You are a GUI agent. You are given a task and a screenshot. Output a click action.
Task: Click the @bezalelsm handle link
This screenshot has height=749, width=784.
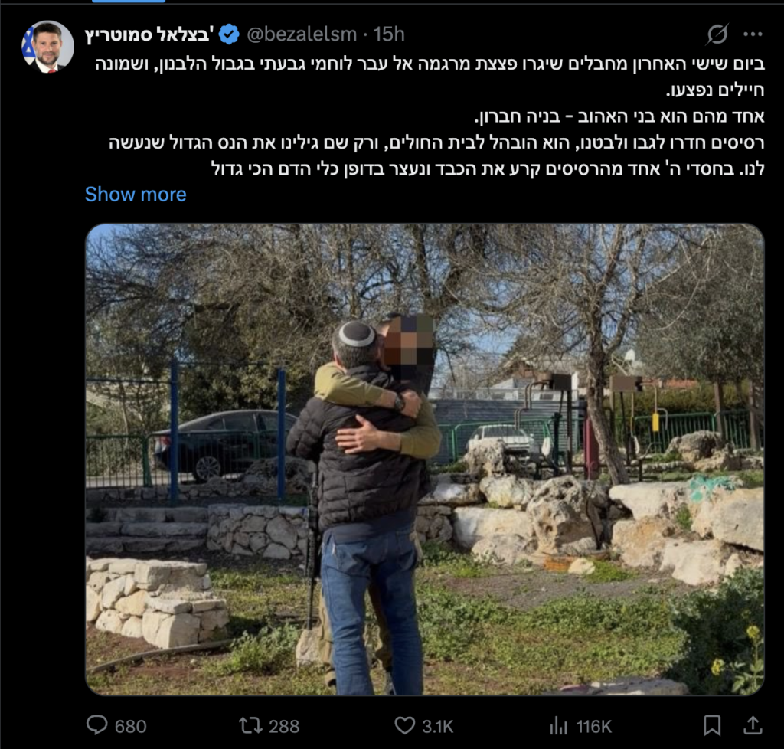pyautogui.click(x=301, y=34)
